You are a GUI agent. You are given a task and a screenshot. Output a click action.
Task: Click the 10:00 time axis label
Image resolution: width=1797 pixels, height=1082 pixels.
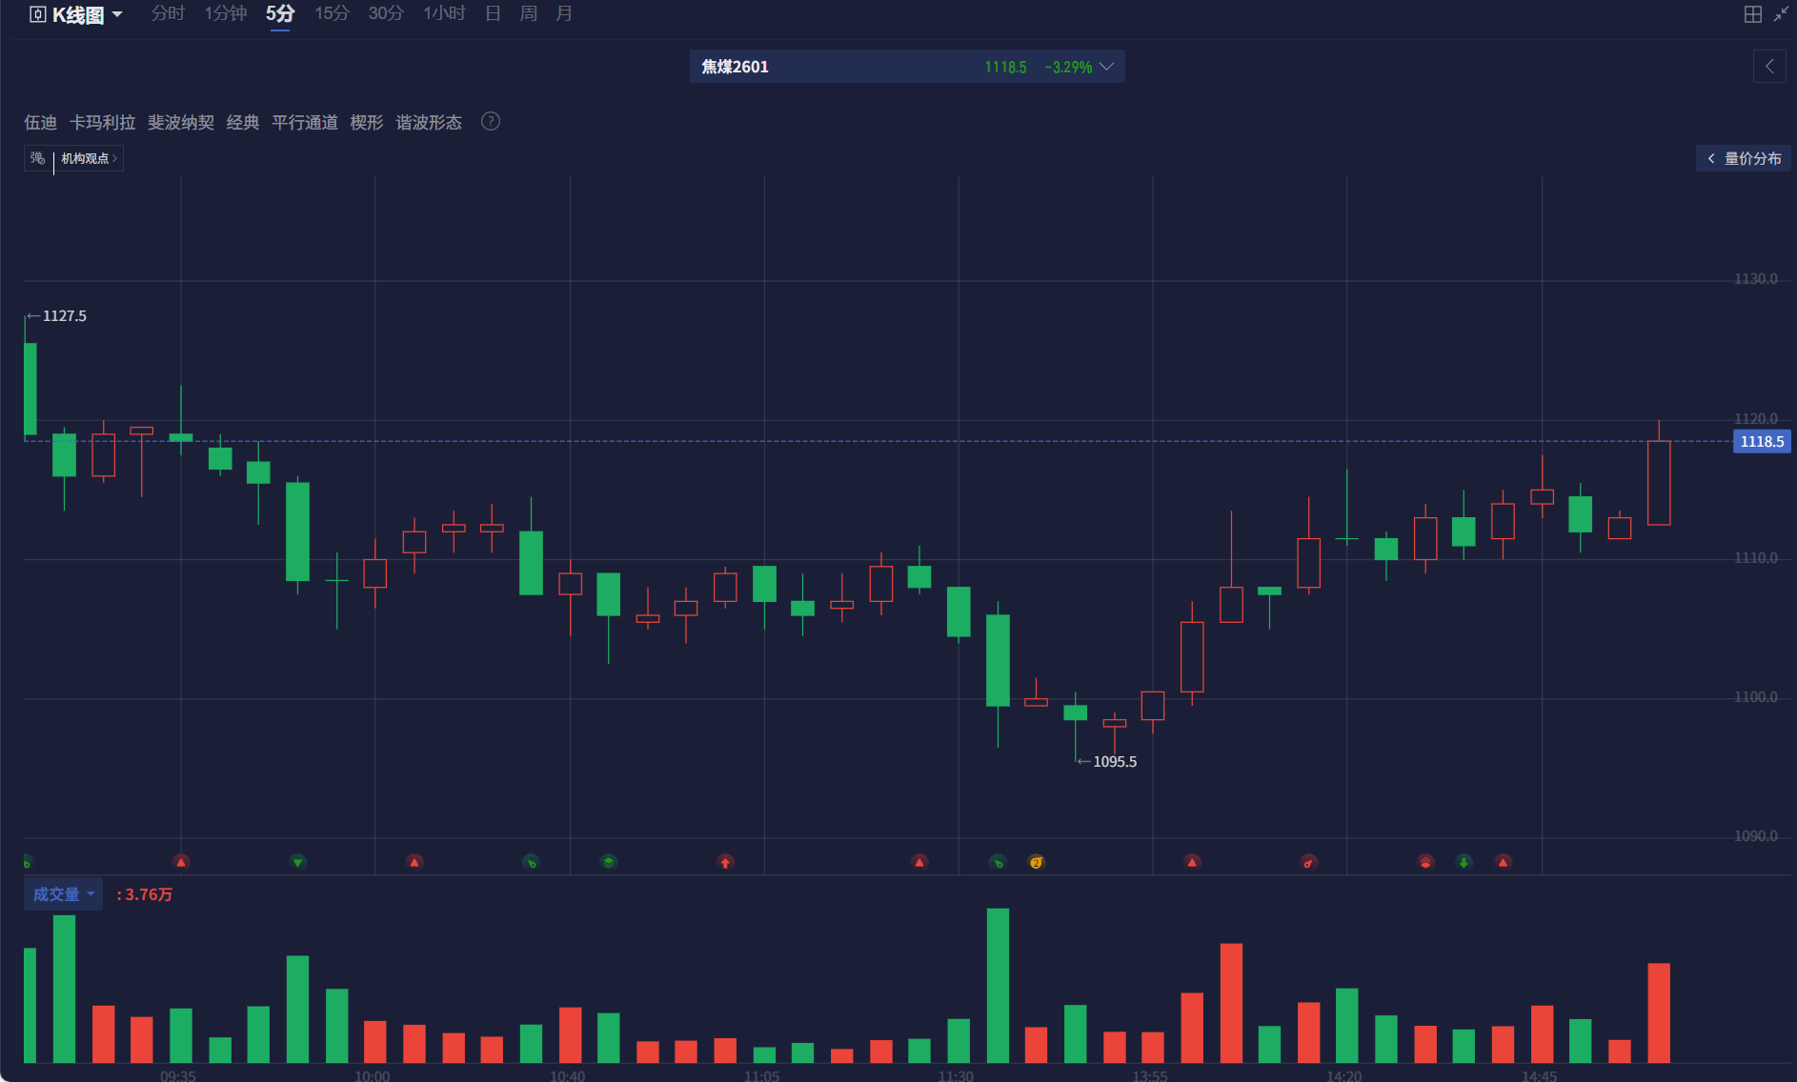click(372, 1075)
